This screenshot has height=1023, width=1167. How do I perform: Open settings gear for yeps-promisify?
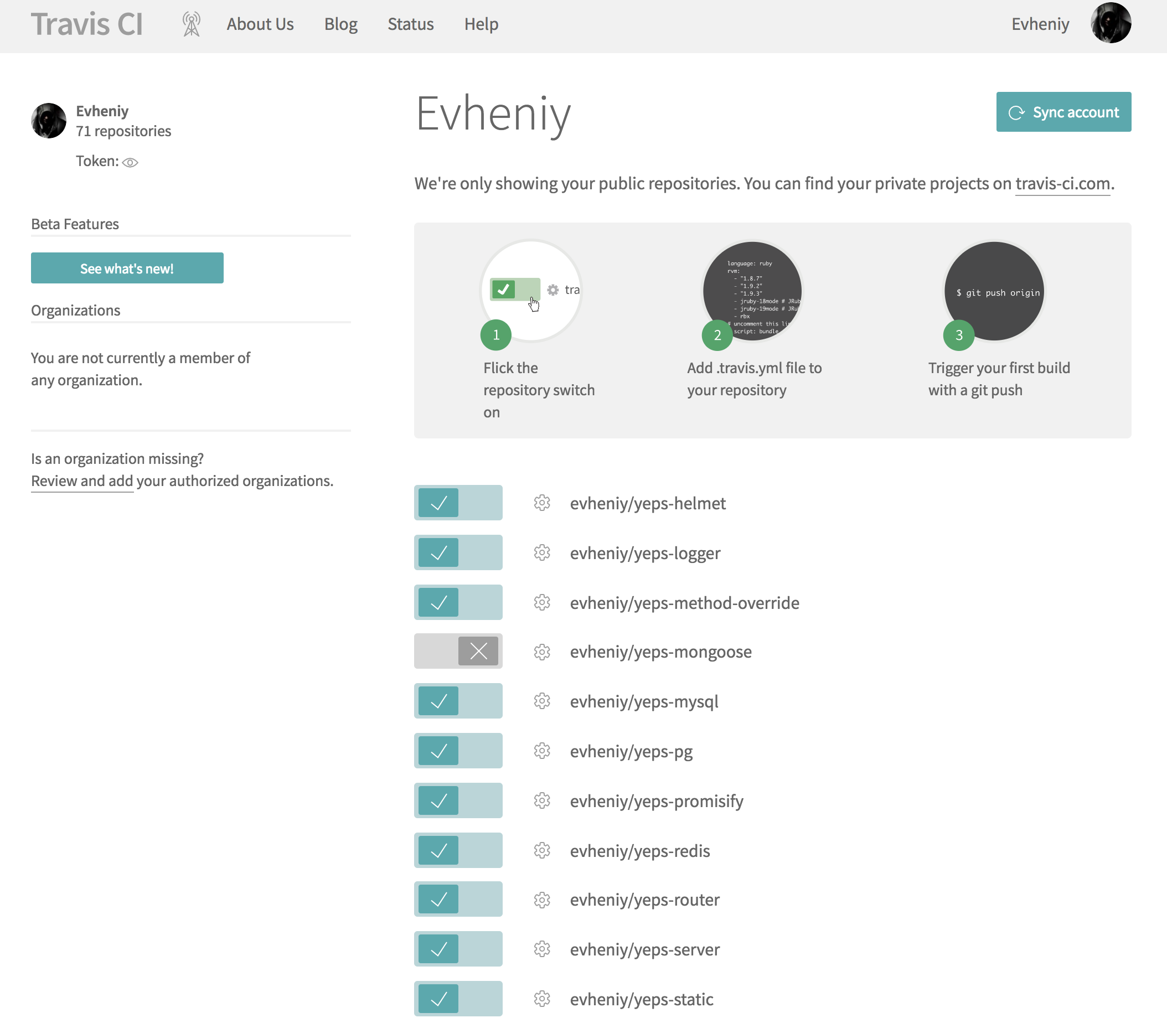(x=541, y=801)
